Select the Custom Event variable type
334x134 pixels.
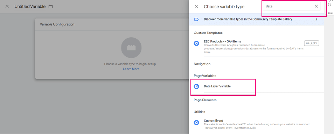coord(256,124)
